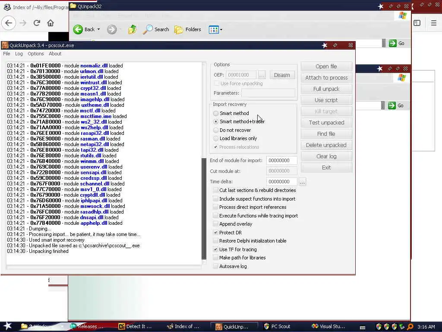442x332 pixels.
Task: Open the browser hamburger menu
Action: click(434, 23)
